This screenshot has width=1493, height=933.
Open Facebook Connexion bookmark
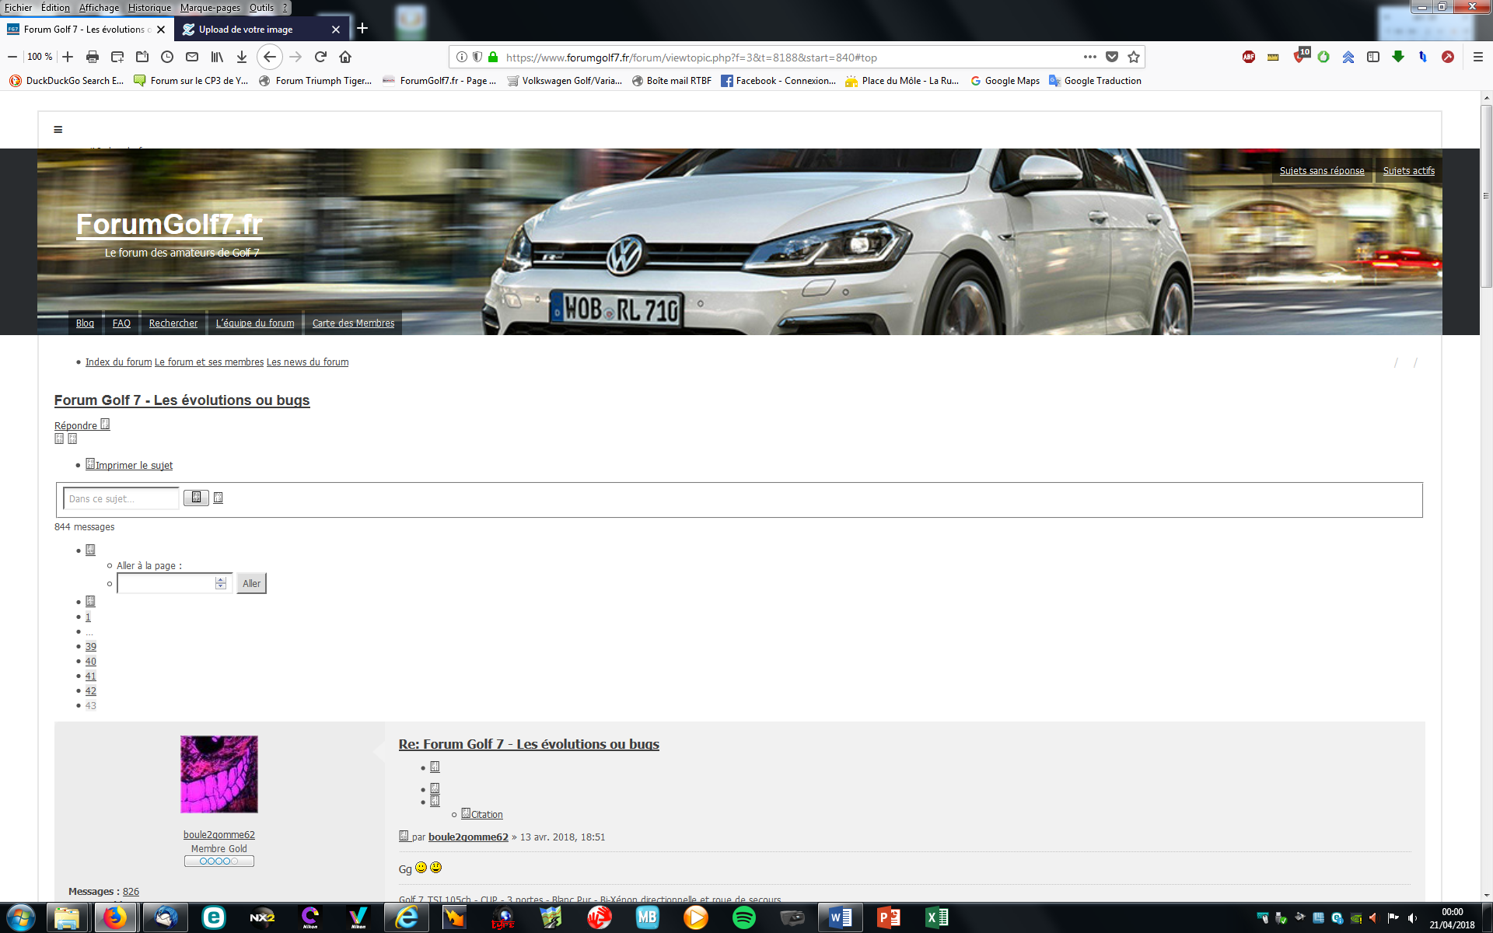click(778, 81)
